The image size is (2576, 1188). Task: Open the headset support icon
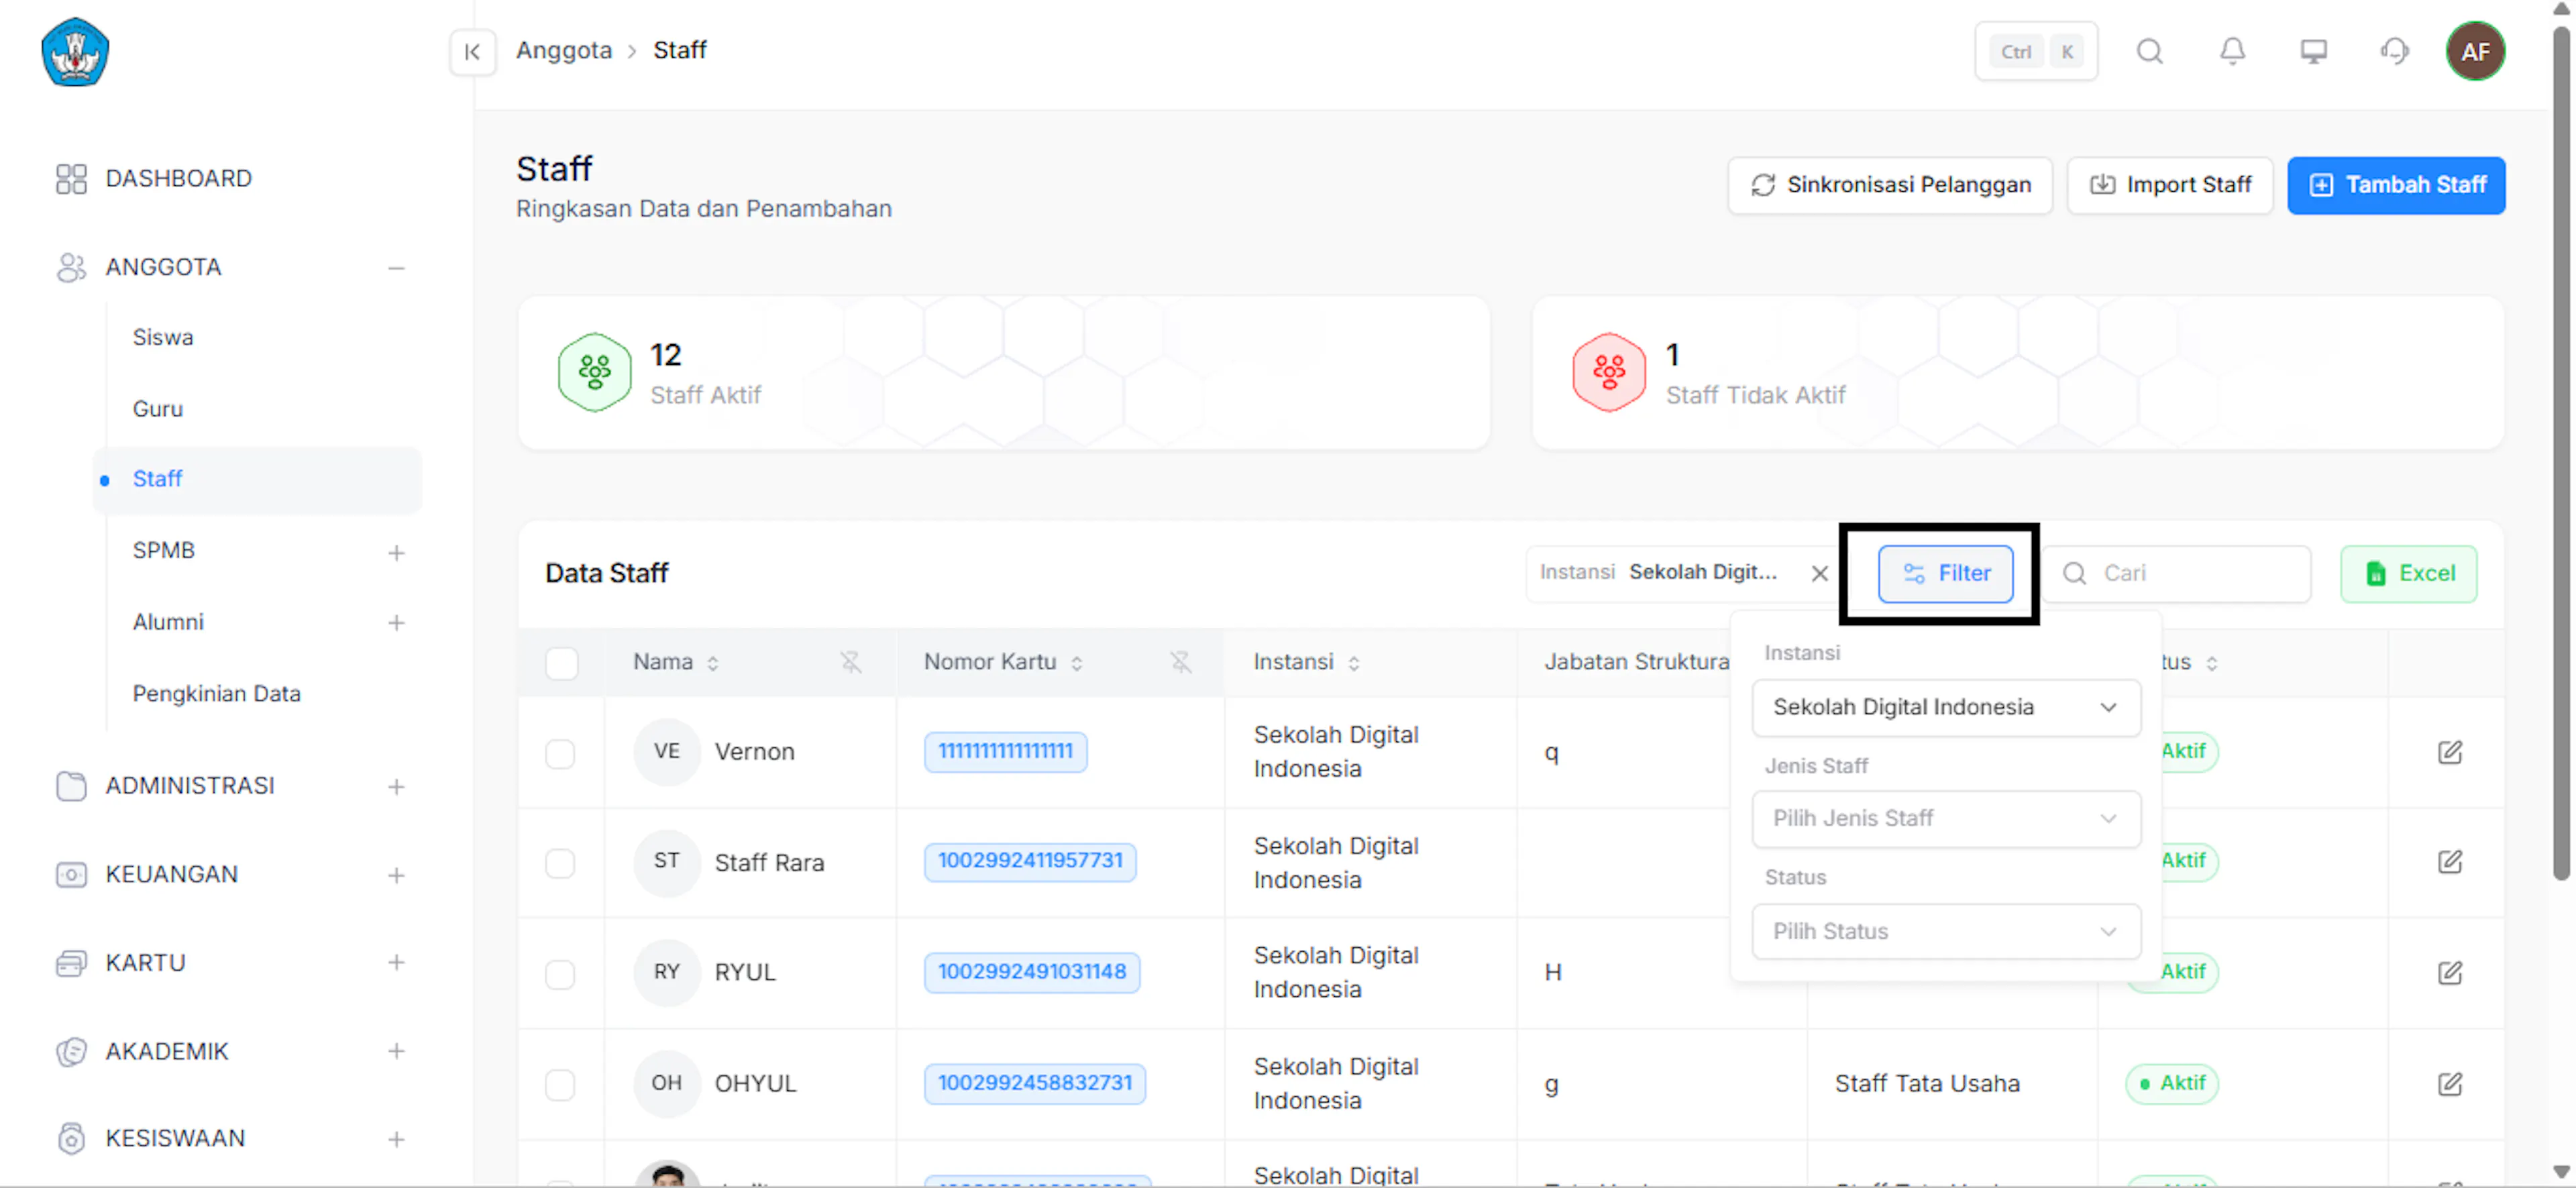tap(2394, 51)
